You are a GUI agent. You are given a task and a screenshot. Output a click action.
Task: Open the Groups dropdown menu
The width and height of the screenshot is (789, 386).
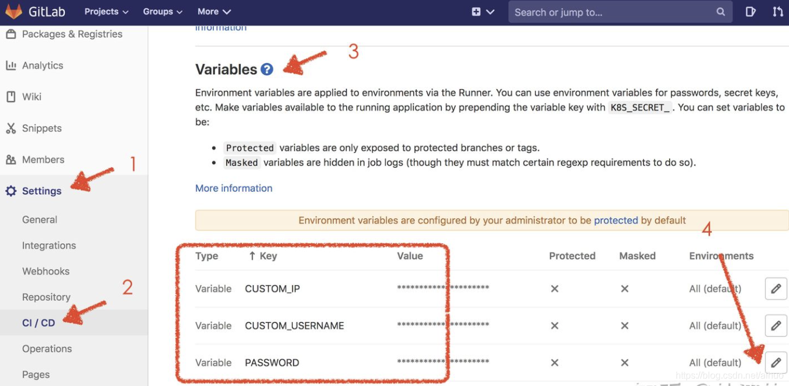pyautogui.click(x=162, y=12)
